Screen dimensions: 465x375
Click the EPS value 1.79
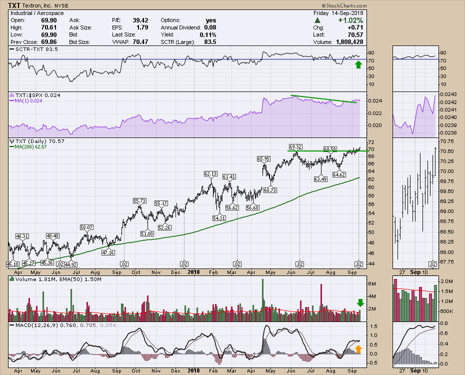point(142,27)
